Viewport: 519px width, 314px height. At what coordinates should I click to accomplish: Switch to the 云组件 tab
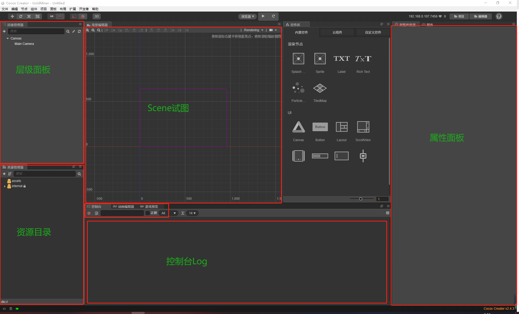[x=337, y=32]
